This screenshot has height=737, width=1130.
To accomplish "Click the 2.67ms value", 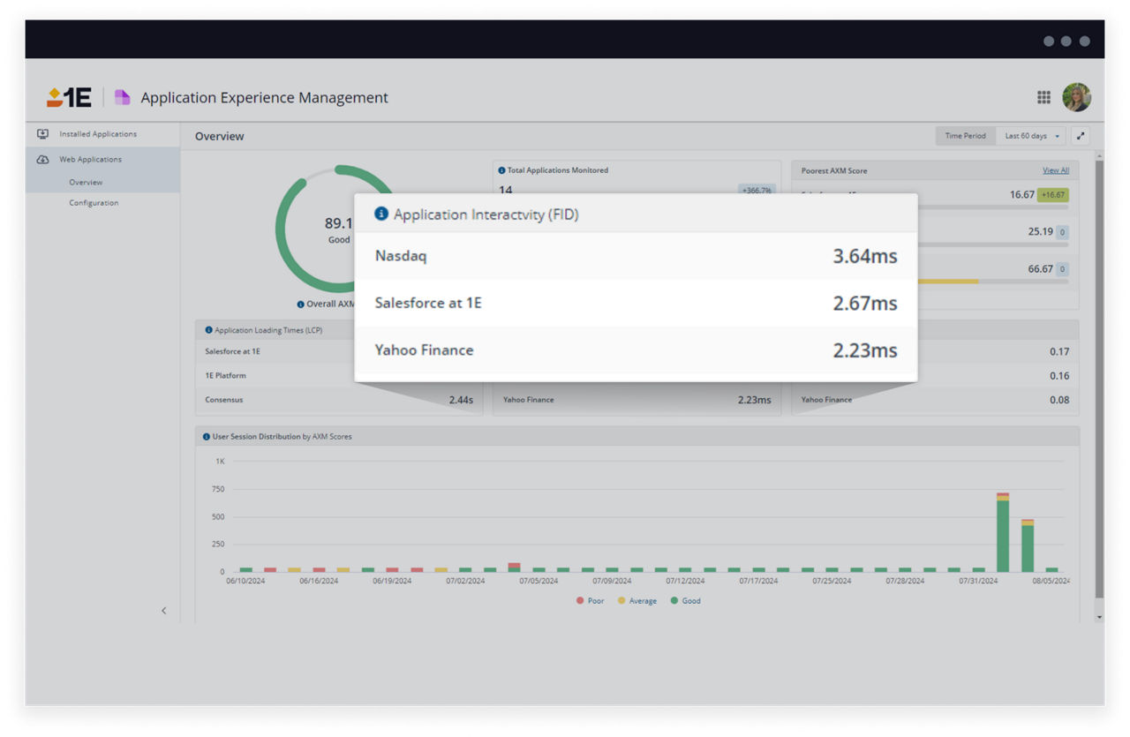I will pos(864,303).
